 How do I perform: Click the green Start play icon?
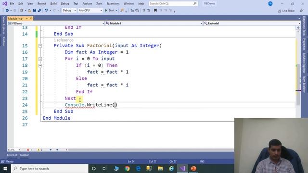point(106,11)
